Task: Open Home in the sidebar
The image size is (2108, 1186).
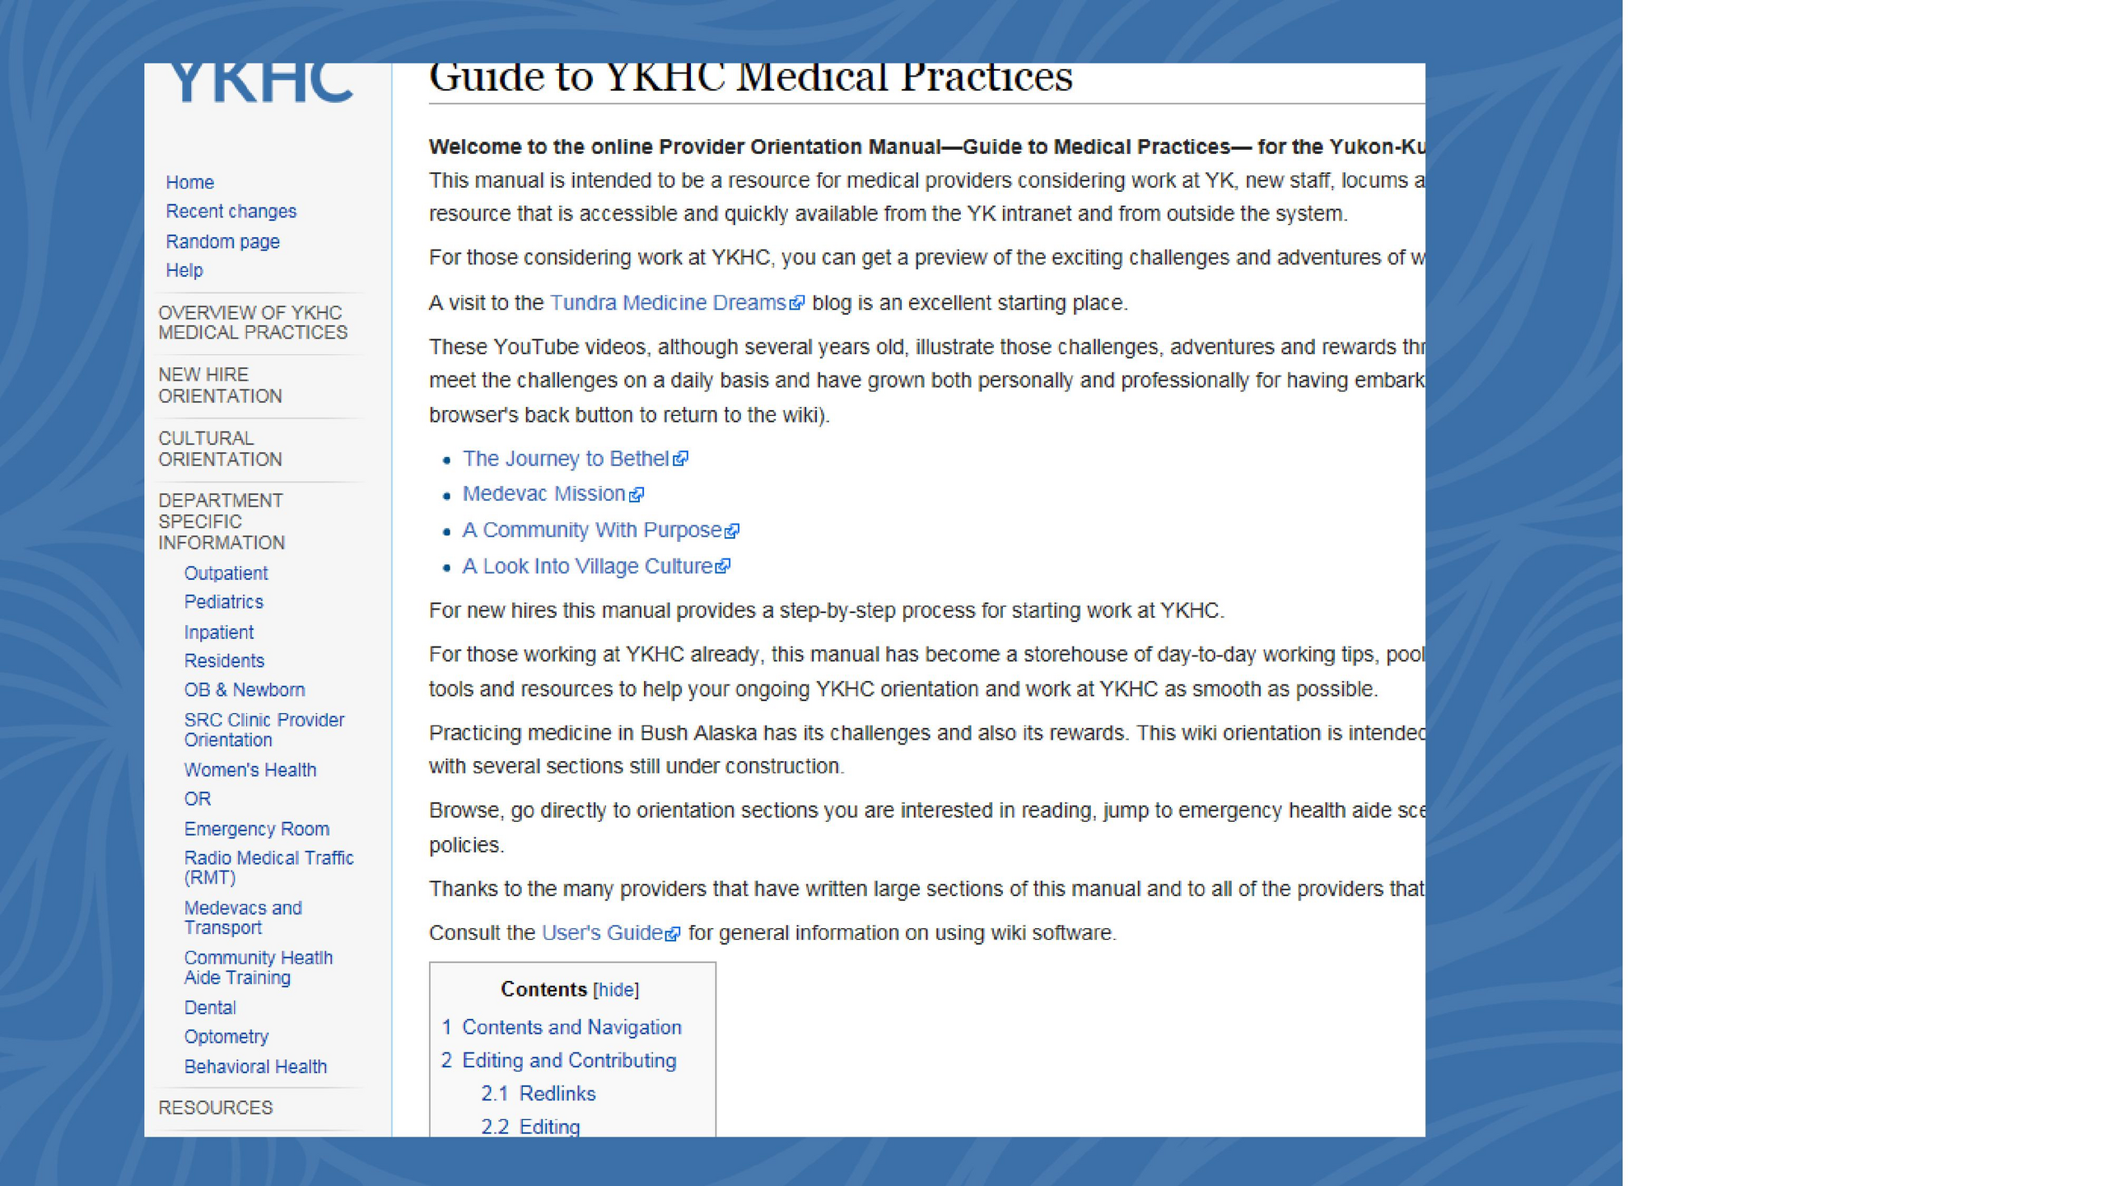Action: [189, 183]
